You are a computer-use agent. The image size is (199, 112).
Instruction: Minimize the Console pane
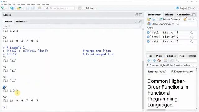coord(137,22)
